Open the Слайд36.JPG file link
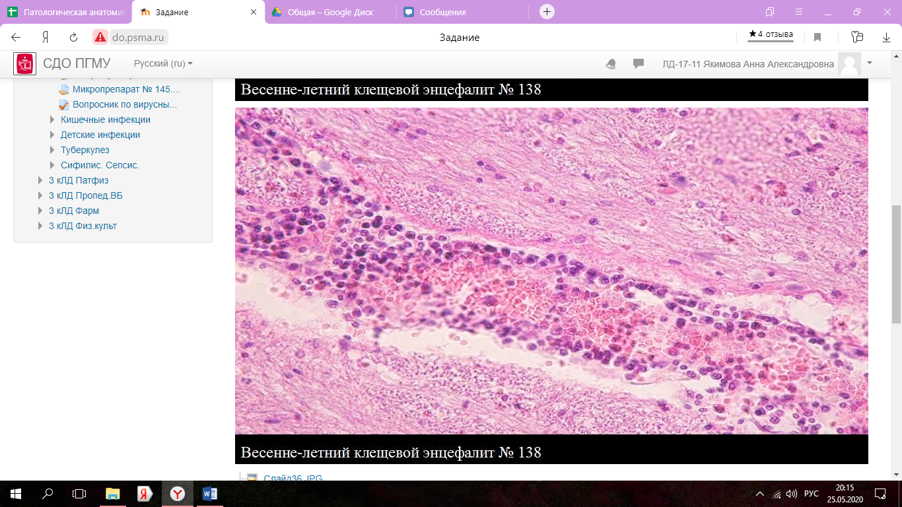The width and height of the screenshot is (902, 507). 293,478
